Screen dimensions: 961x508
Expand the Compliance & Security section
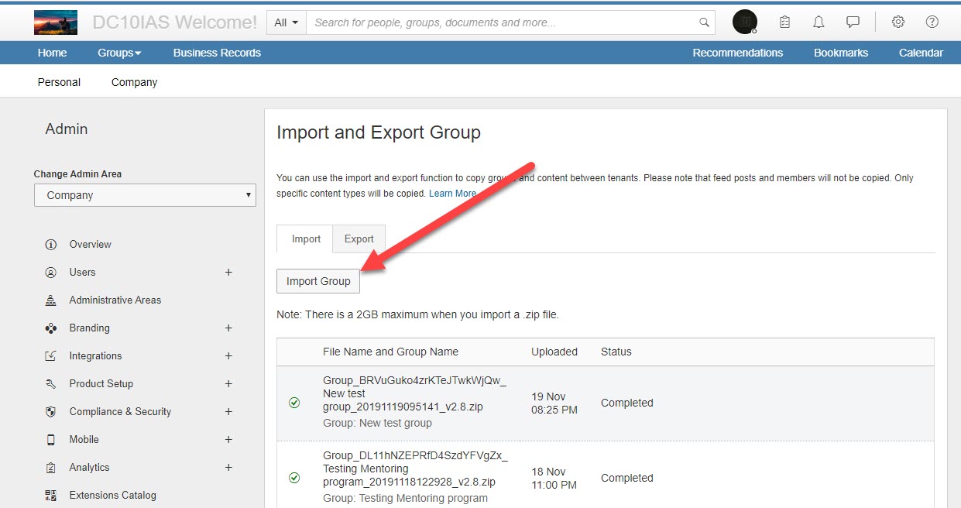[228, 412]
